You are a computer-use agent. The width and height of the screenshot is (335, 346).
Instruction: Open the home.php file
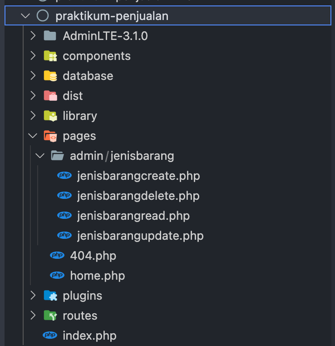(x=98, y=276)
